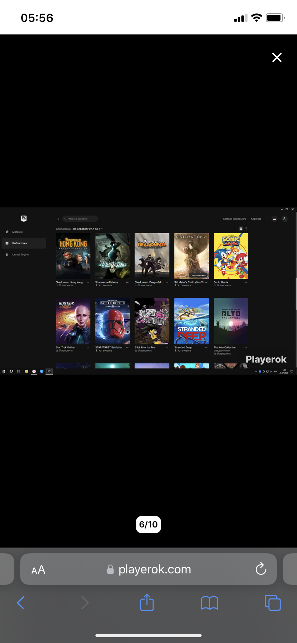Image resolution: width=297 pixels, height=643 pixels.
Task: Open the Stranded Deep cover
Action: point(192,321)
